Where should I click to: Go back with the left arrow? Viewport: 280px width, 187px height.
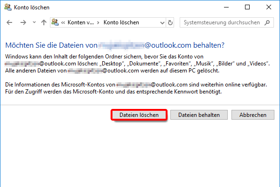click(9, 22)
